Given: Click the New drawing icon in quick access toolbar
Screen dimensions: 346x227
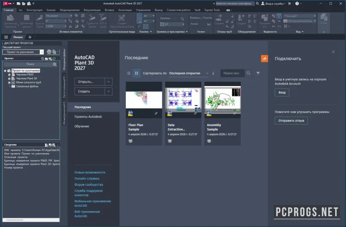Looking at the screenshot, I should click(x=19, y=3).
